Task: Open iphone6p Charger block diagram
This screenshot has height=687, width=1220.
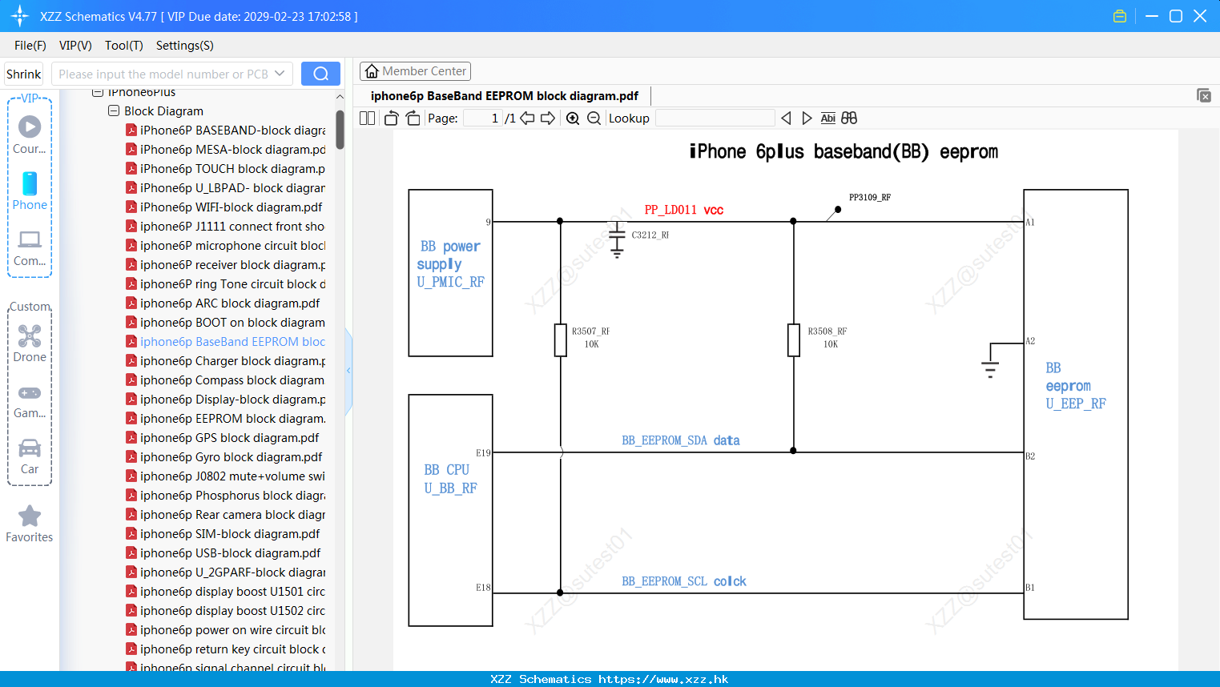Action: pos(226,360)
